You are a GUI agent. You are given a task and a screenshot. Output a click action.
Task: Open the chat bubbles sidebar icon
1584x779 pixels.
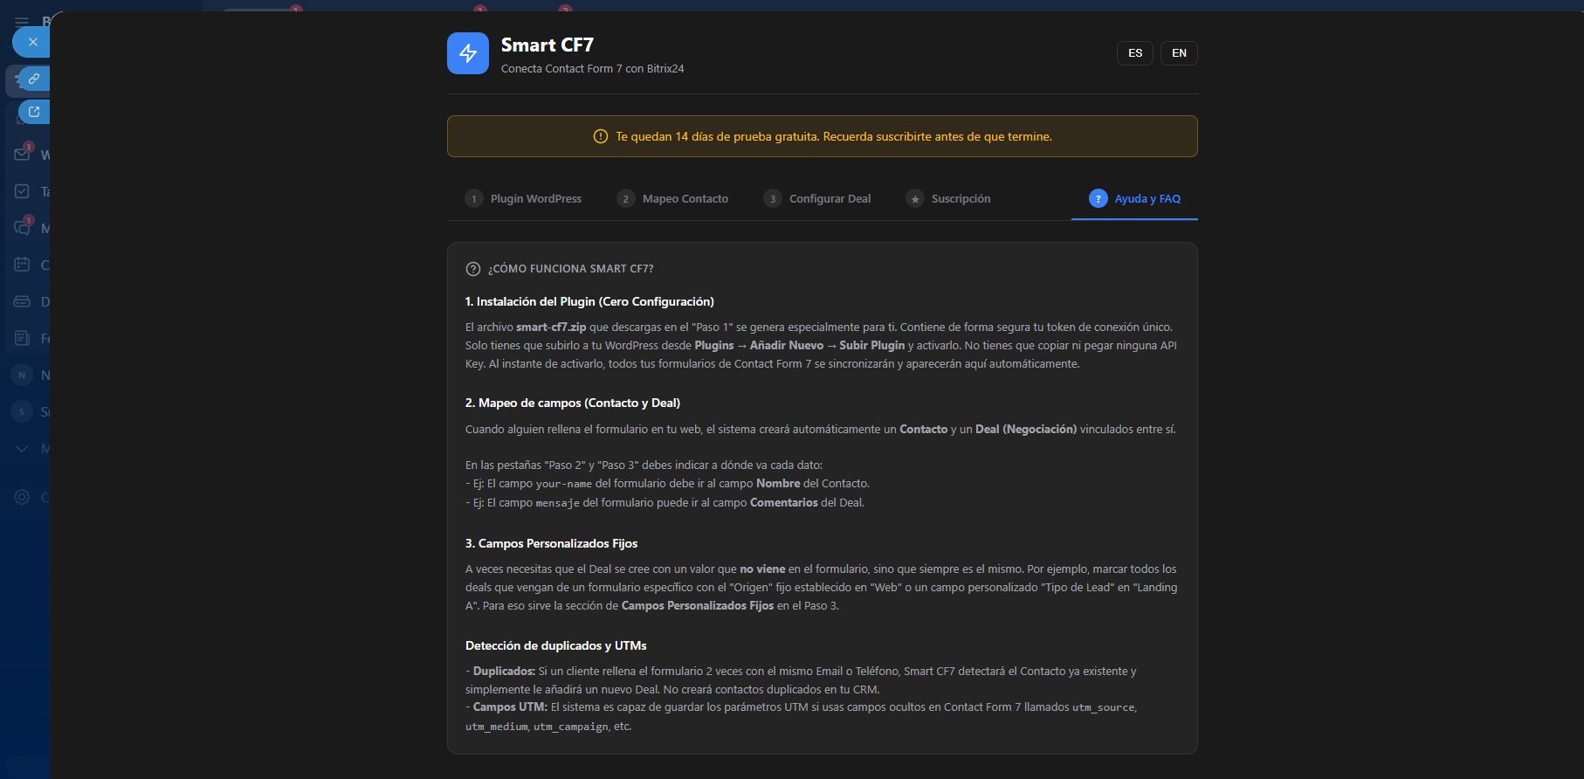[x=22, y=228]
